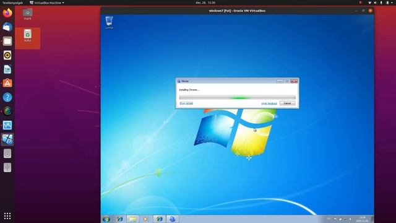396x223 pixels.
Task: Open Thunderbird mail from the dock
Action: 7,27
